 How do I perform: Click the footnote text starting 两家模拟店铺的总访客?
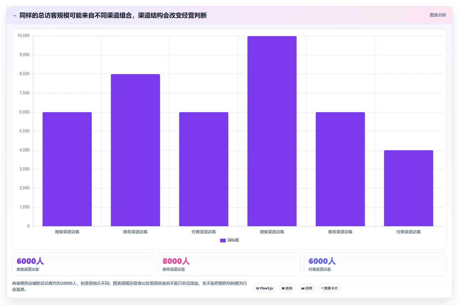point(129,286)
